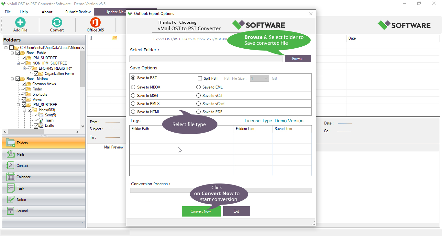This screenshot has height=236, width=442.
Task: Select the Save to MBOX option
Action: [133, 87]
